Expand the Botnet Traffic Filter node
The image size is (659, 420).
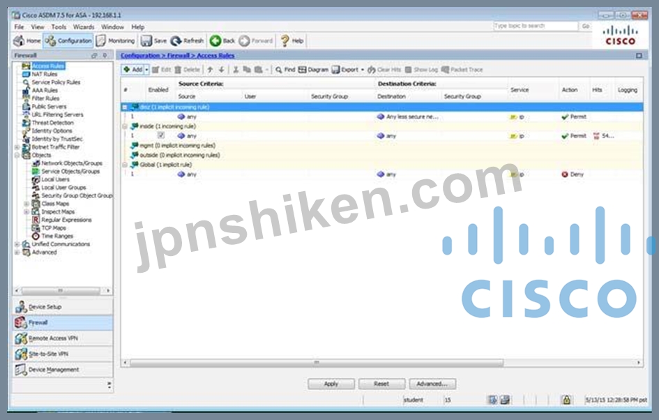pos(17,147)
